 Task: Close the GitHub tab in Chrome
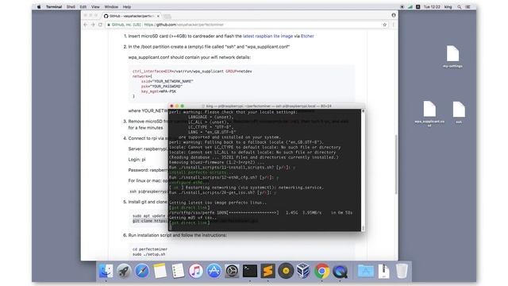point(158,16)
